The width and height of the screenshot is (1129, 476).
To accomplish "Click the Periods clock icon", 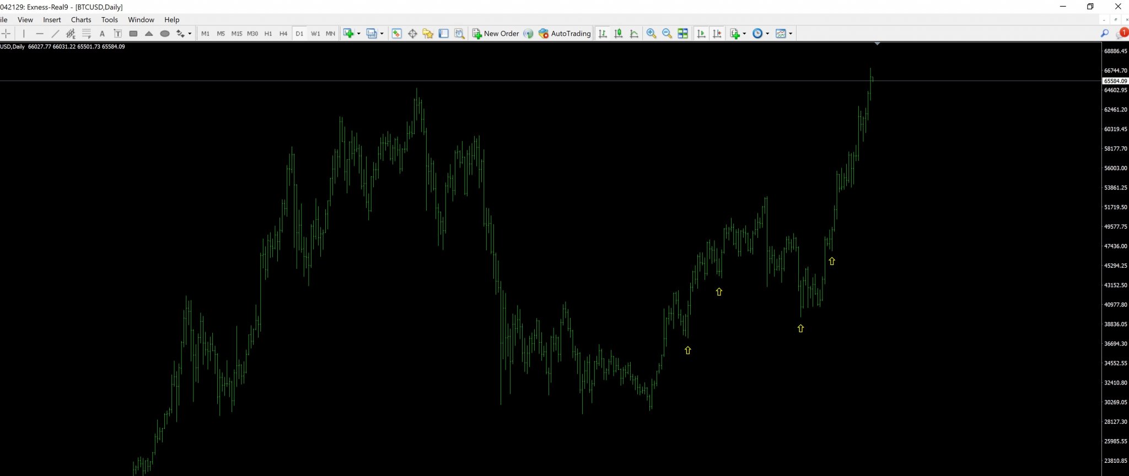I will coord(758,34).
